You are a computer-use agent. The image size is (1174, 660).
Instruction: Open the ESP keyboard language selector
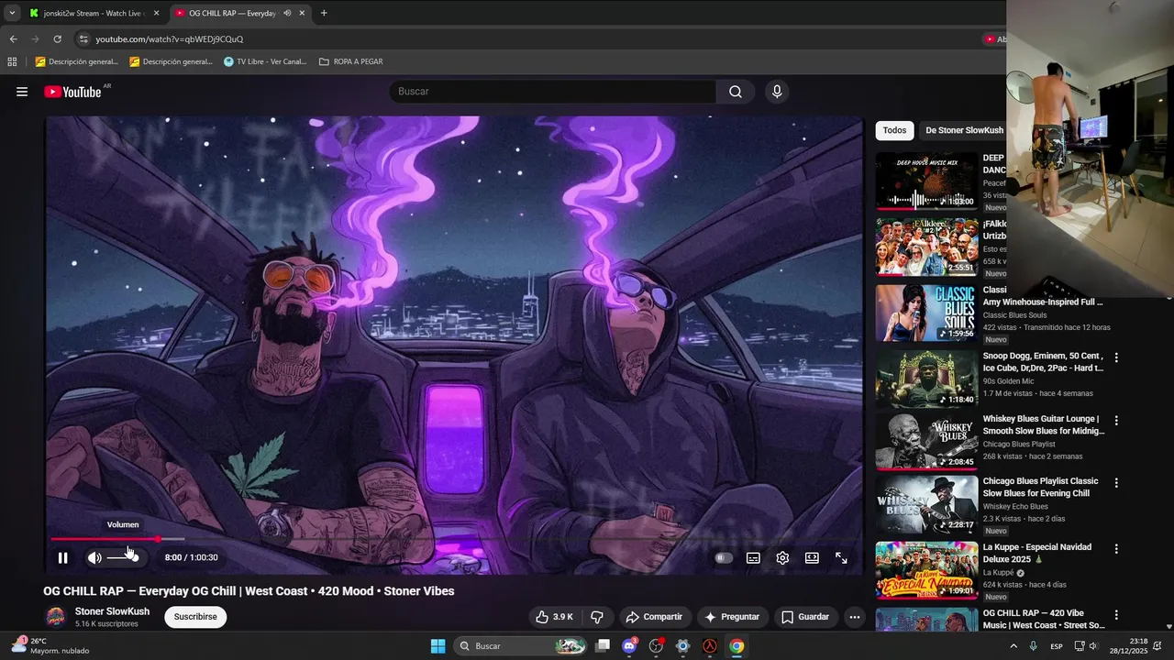[1057, 646]
